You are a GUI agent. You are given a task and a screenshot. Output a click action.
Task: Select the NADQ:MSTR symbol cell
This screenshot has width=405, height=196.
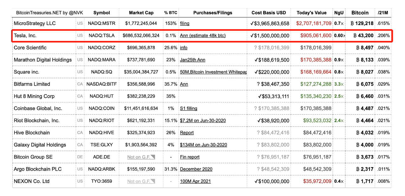pyautogui.click(x=101, y=23)
